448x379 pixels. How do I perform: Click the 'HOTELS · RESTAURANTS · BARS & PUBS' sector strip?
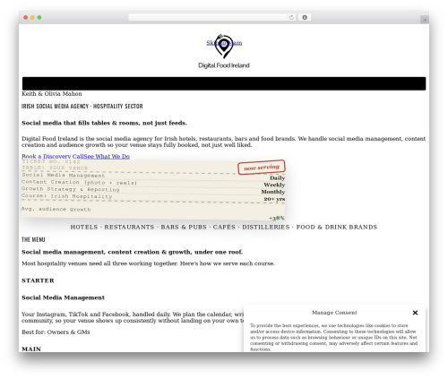coord(224,227)
